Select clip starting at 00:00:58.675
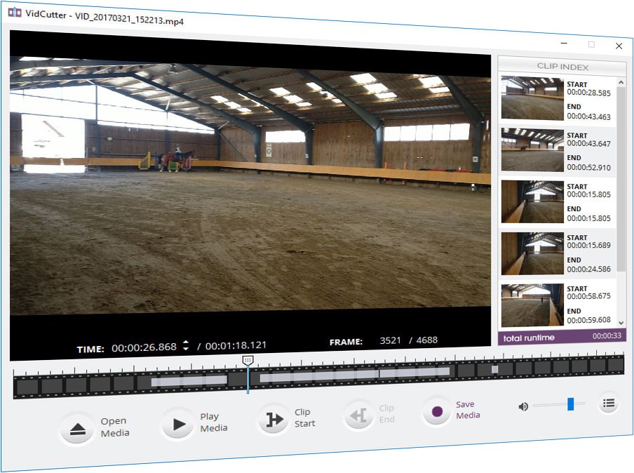Viewport: 634px width, 473px height. 557,304
